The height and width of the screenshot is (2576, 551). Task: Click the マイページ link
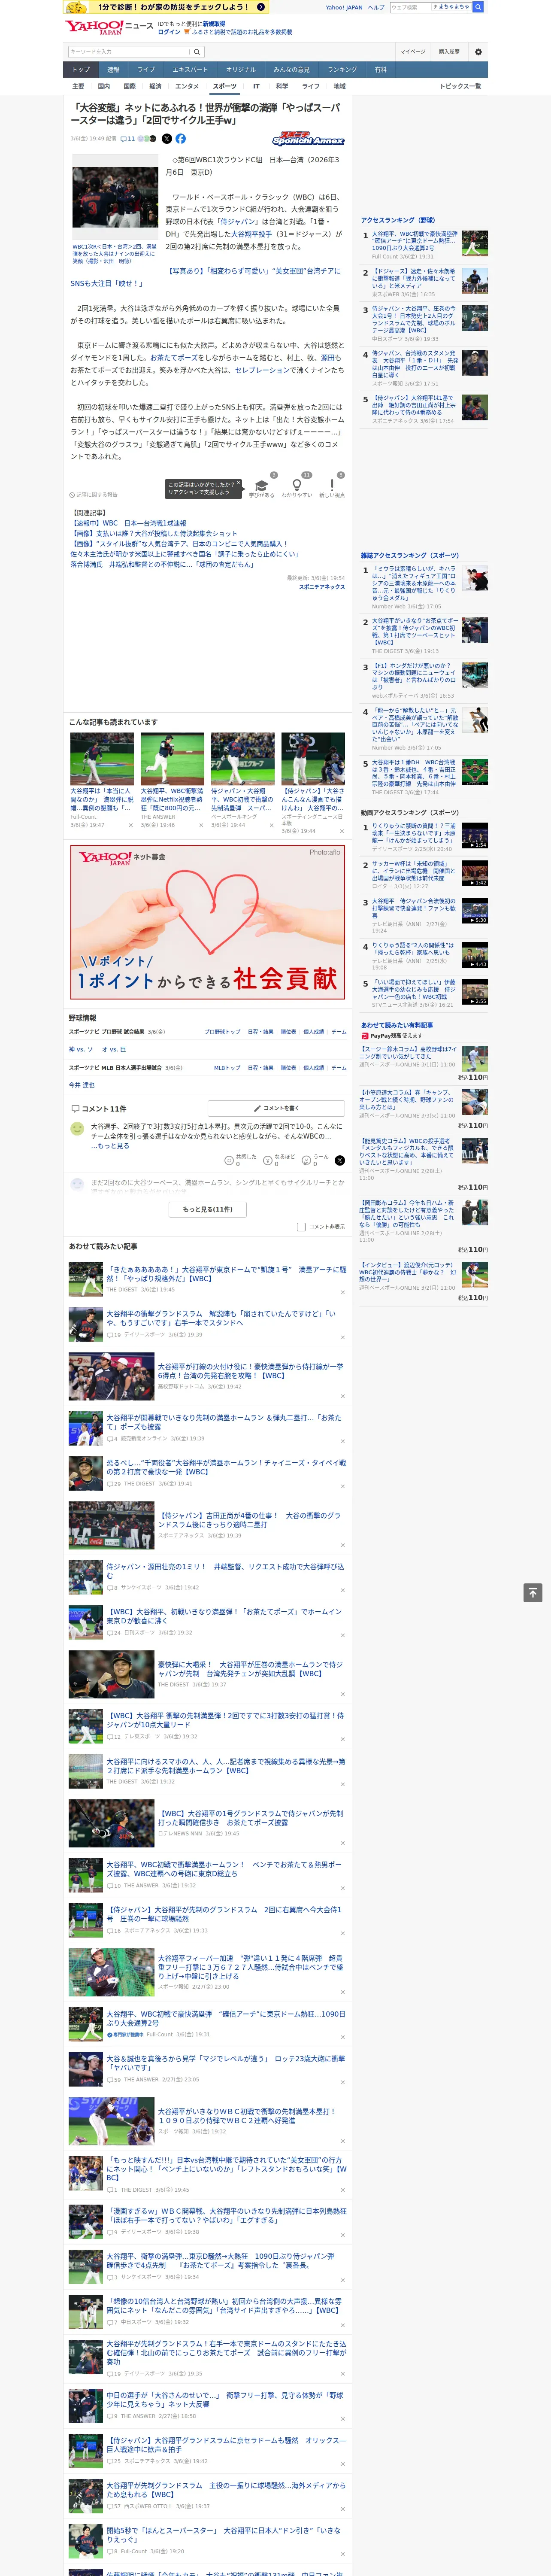412,52
